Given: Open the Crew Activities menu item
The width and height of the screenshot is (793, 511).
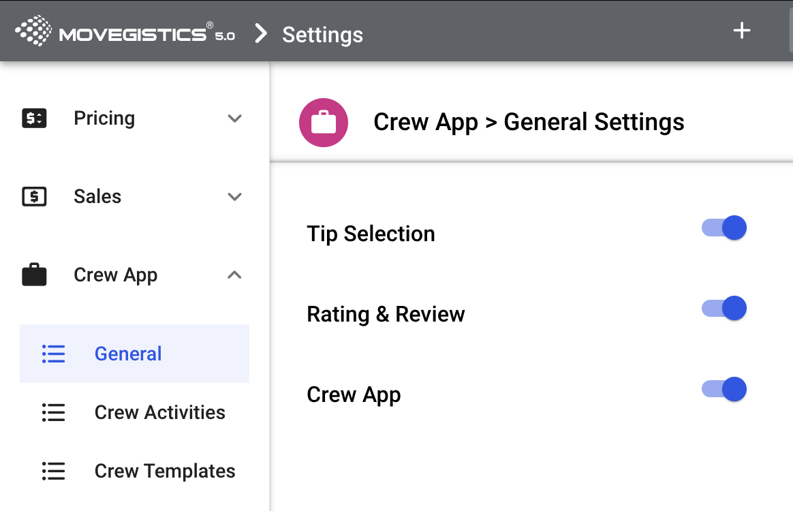Looking at the screenshot, I should [159, 412].
